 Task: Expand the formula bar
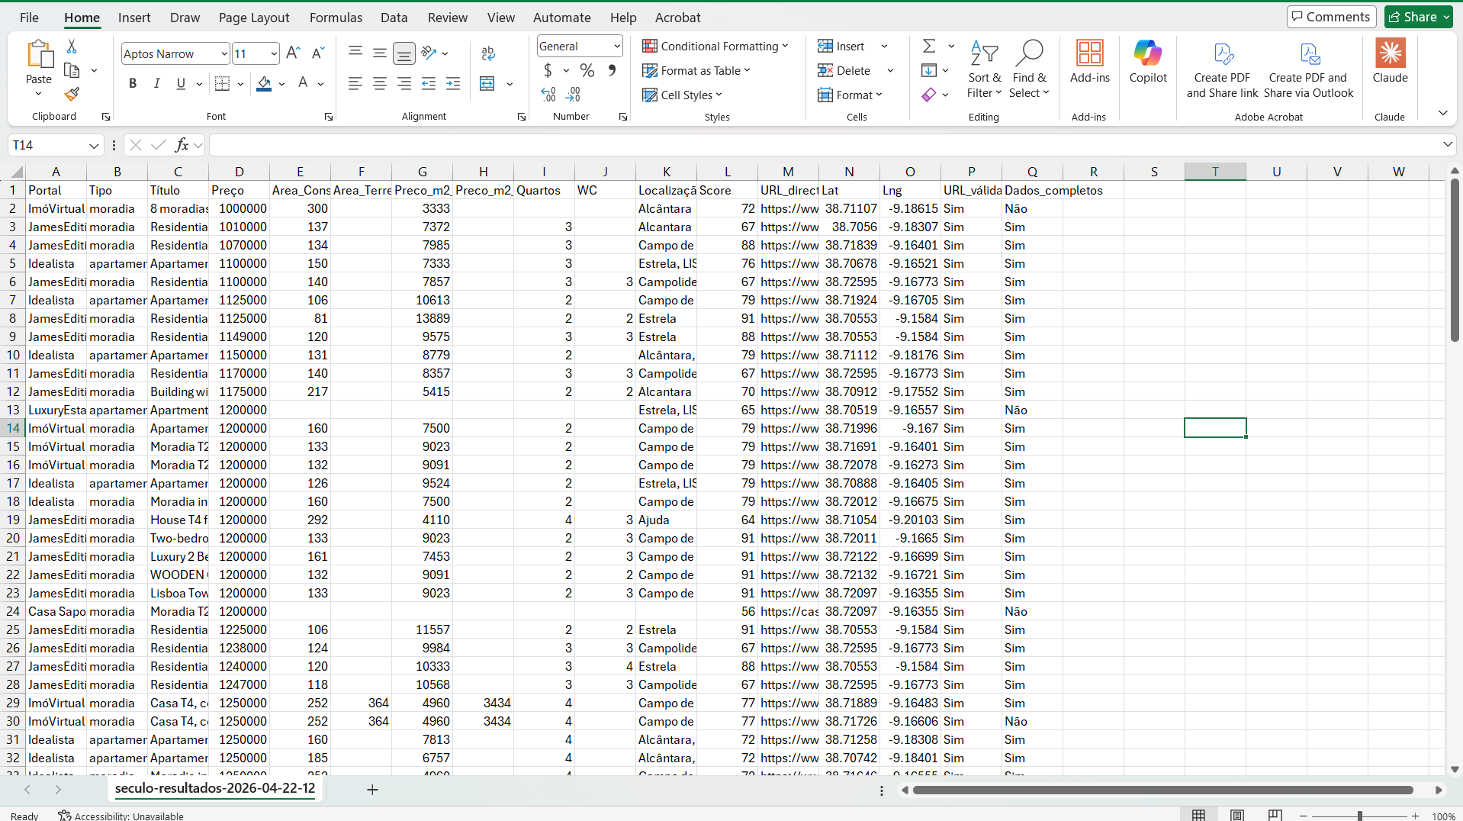click(1447, 144)
